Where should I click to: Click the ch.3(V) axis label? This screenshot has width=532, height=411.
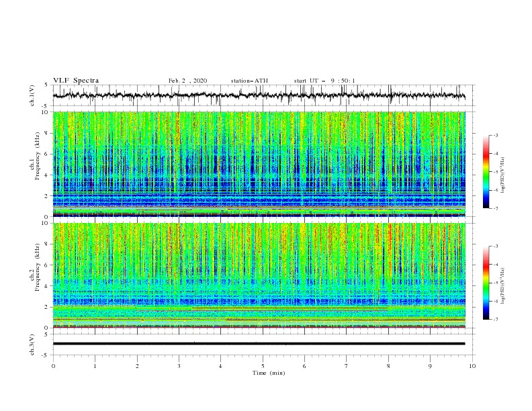tap(32, 345)
